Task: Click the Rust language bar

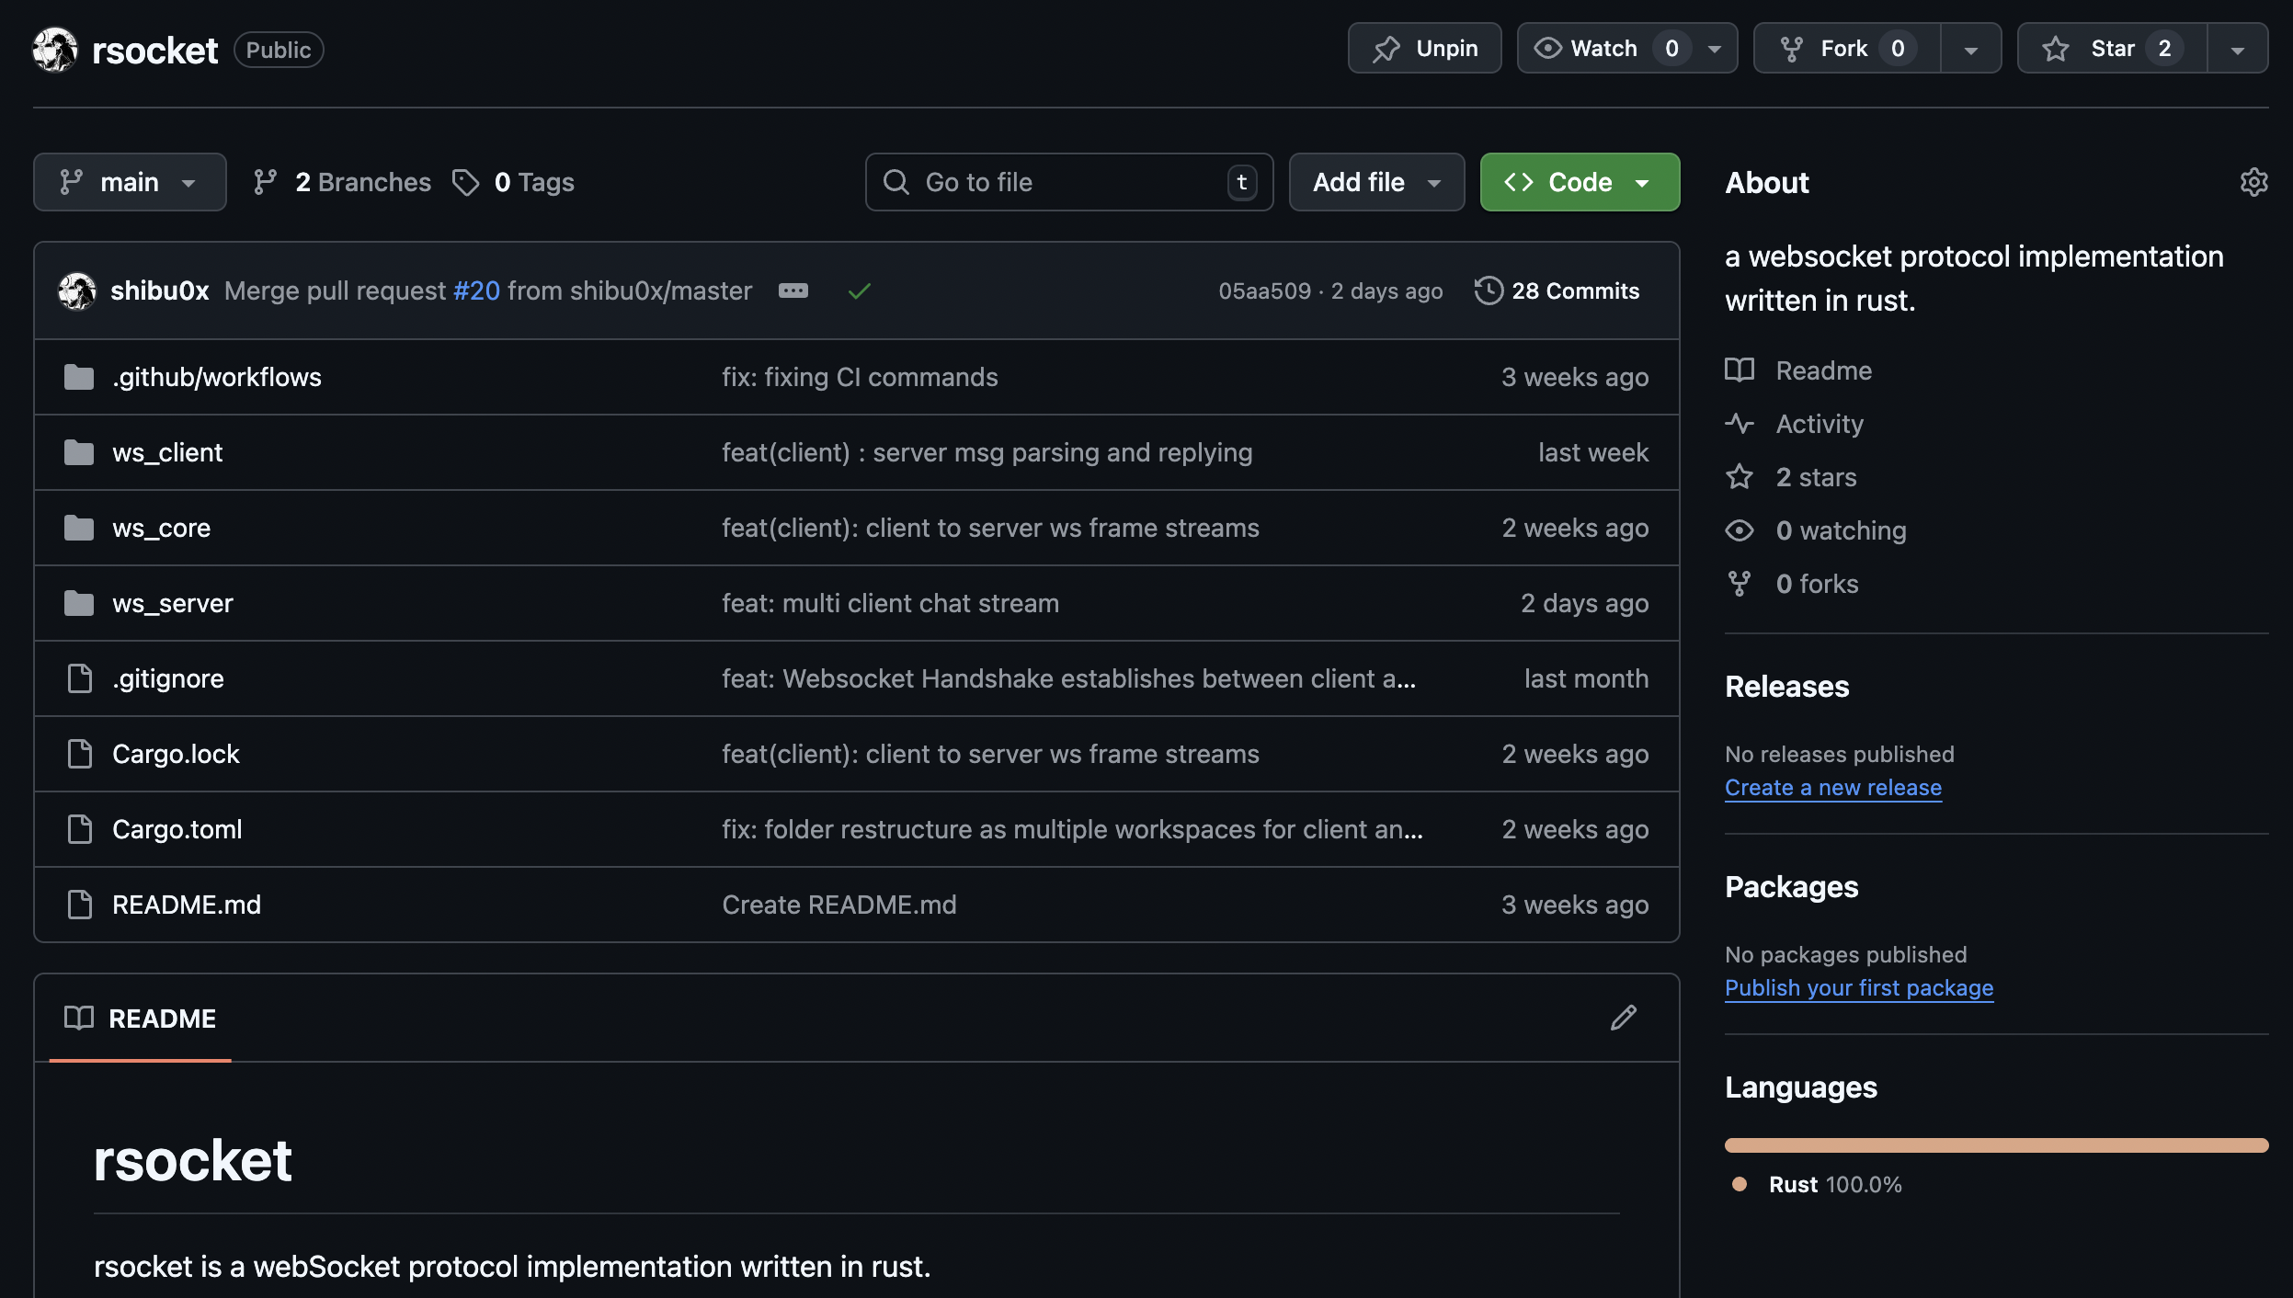Action: (1996, 1145)
